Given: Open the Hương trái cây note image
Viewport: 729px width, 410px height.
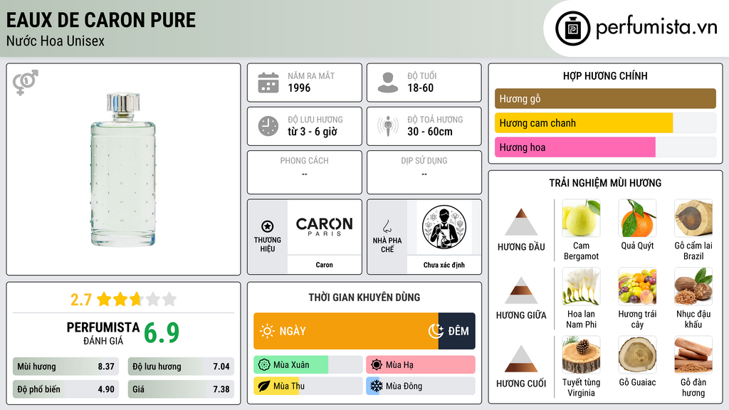Looking at the screenshot, I should coord(637,287).
